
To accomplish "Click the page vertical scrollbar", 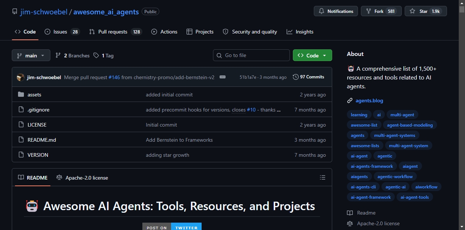I will click(462, 115).
